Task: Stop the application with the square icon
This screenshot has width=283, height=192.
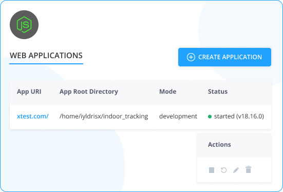Action: click(x=212, y=170)
